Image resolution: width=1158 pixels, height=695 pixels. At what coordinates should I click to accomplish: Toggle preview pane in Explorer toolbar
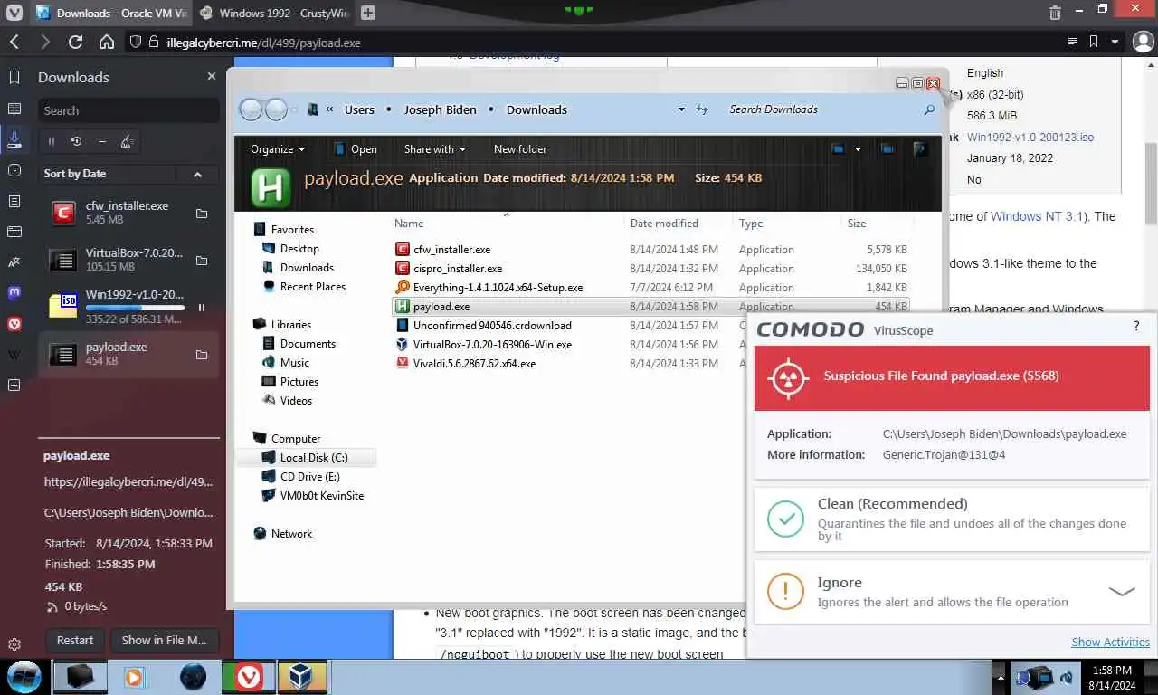pos(888,148)
